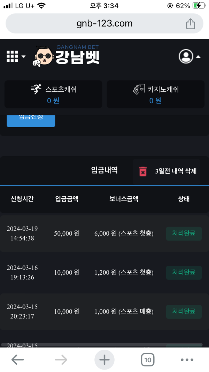Open the browser more options menu
The height and width of the screenshot is (372, 209).
(x=187, y=360)
